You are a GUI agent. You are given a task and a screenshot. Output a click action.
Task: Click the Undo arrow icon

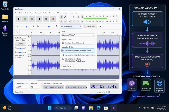pos(74,21)
